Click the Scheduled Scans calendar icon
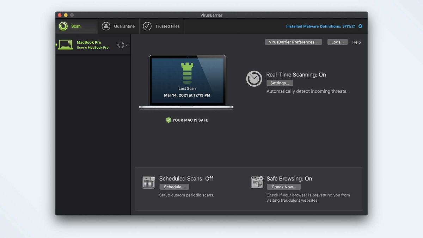423x238 pixels. coord(149,182)
